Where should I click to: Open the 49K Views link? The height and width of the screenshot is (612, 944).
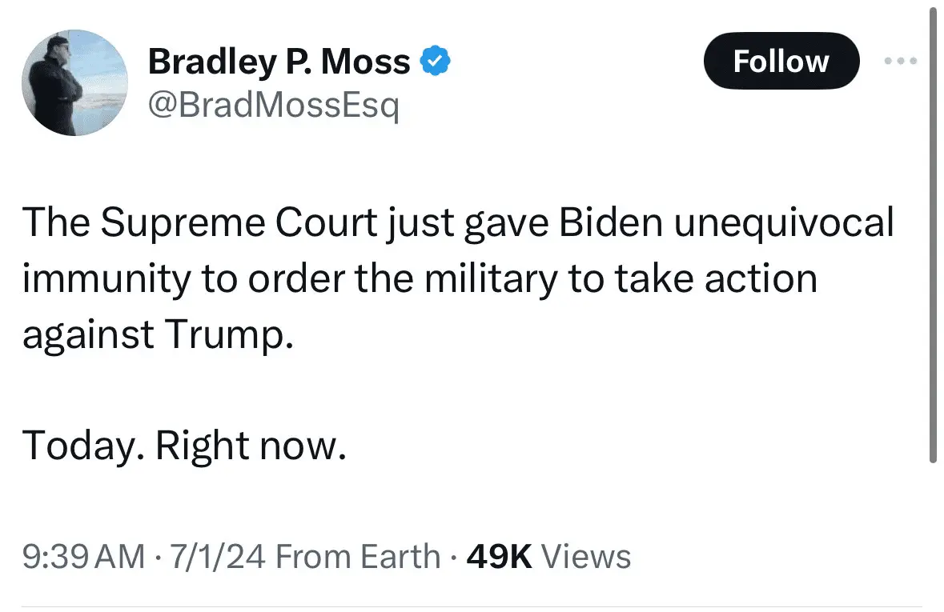pyautogui.click(x=551, y=556)
